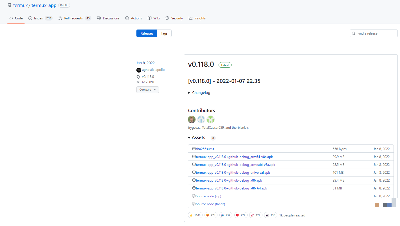
Task: Click the repository book icon beside termux
Action: [10, 5]
